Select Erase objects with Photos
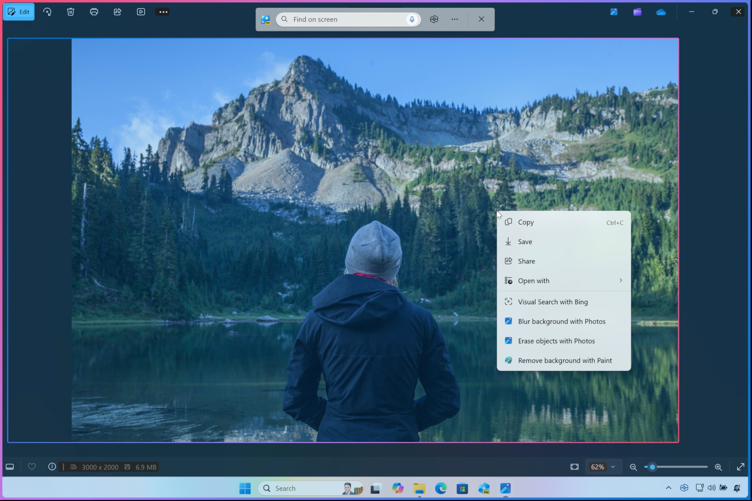Image resolution: width=752 pixels, height=501 pixels. [x=556, y=341]
